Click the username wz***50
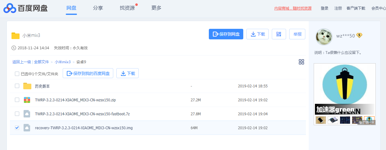Screen dimensions: 386x150 pos(345,36)
